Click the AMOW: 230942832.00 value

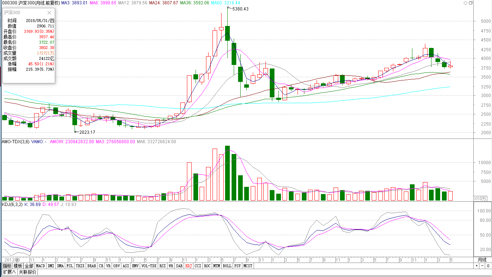72,142
